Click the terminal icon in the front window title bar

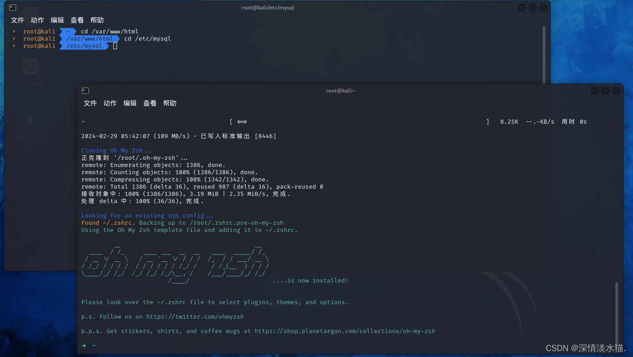tap(85, 90)
